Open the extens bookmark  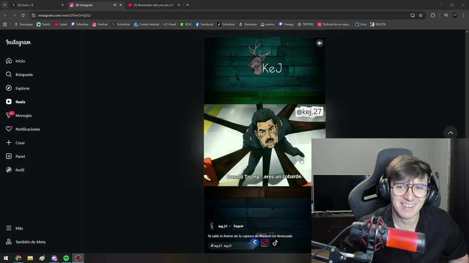click(x=267, y=24)
